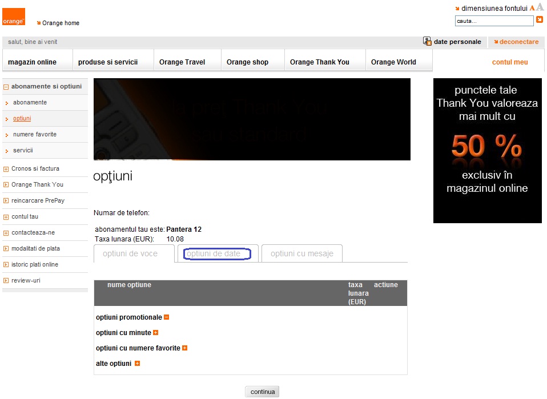This screenshot has width=547, height=399.
Task: Open contul meu menu item
Action: pyautogui.click(x=510, y=62)
